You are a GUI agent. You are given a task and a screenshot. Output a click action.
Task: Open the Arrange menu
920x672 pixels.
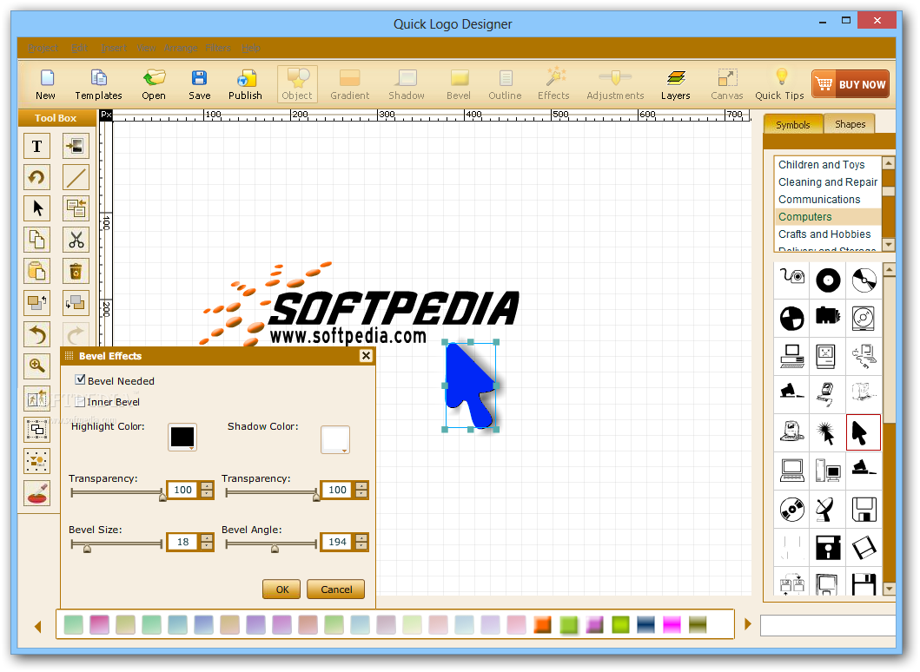[x=181, y=48]
